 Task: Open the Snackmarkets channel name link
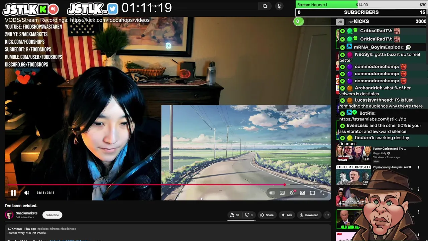click(26, 213)
